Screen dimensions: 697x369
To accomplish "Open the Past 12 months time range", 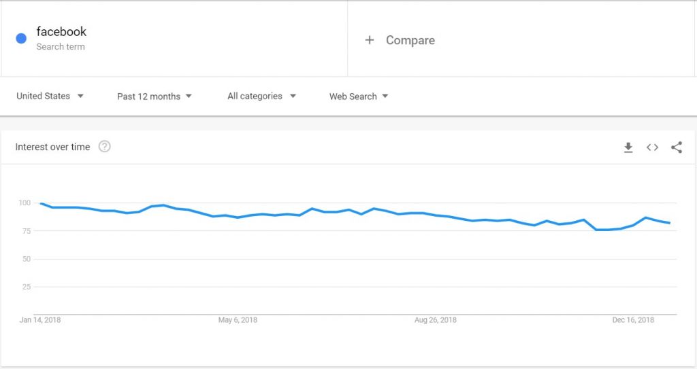I will [x=155, y=96].
